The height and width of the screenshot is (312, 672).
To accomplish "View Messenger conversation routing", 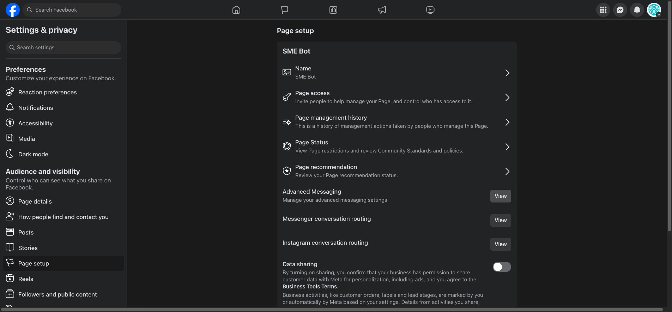I will click(501, 220).
